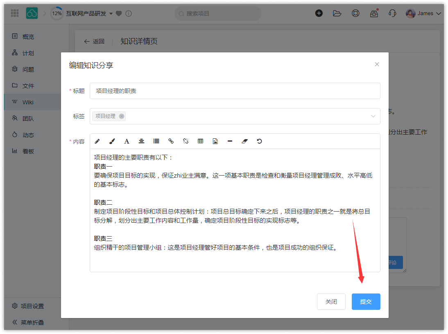Viewport: 448px width, 334px height.
Task: Click the 标题 input field
Action: click(235, 91)
